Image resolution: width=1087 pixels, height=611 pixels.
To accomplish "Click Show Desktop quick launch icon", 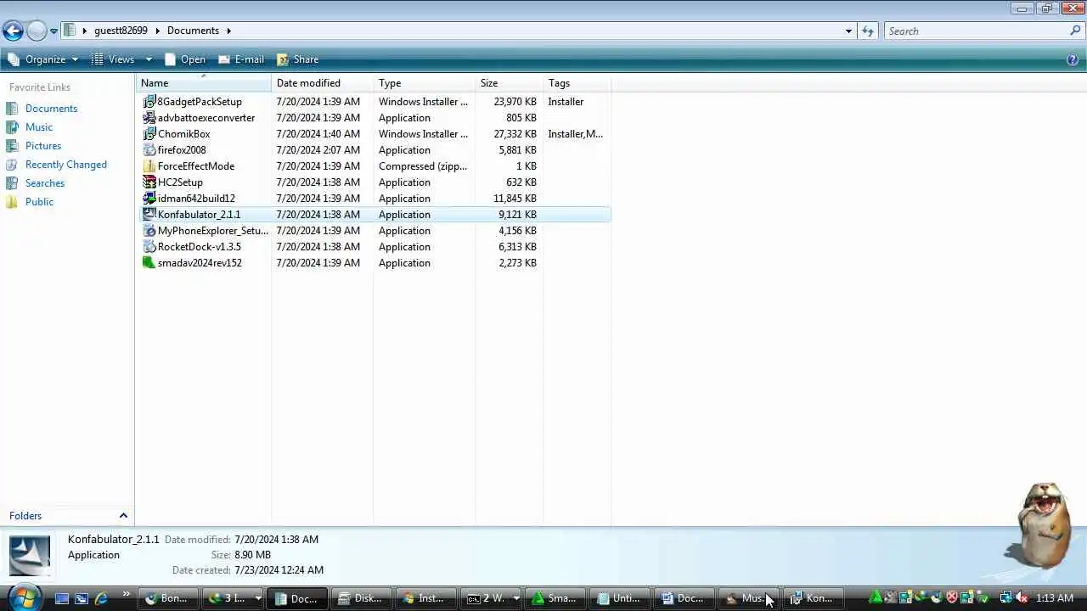I will click(62, 598).
